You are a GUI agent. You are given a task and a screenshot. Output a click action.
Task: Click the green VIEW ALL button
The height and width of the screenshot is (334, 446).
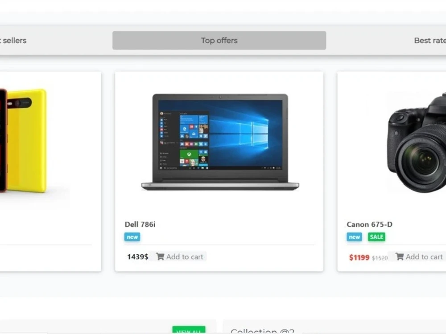pos(189,330)
